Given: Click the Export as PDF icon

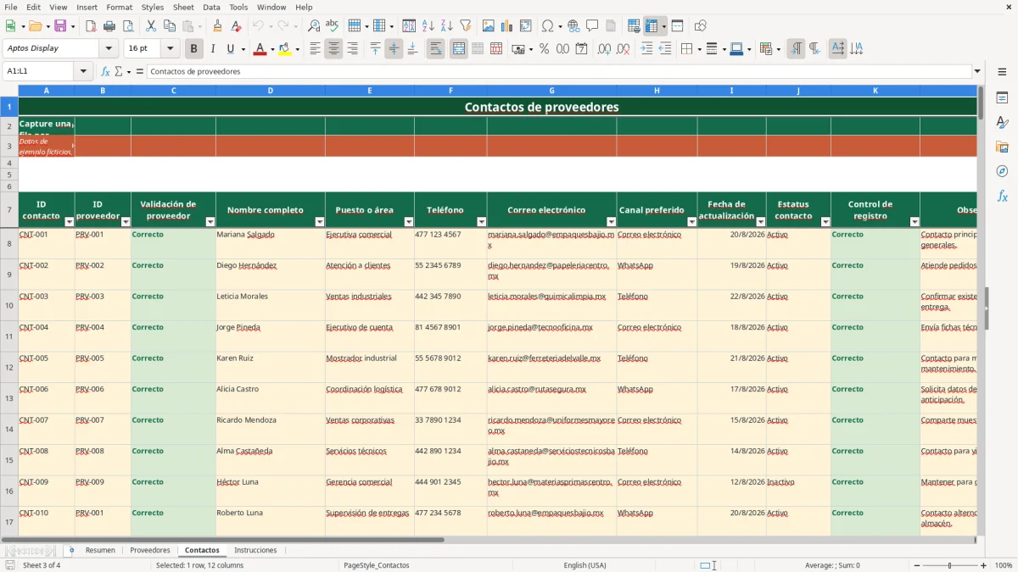Looking at the screenshot, I should (x=91, y=26).
